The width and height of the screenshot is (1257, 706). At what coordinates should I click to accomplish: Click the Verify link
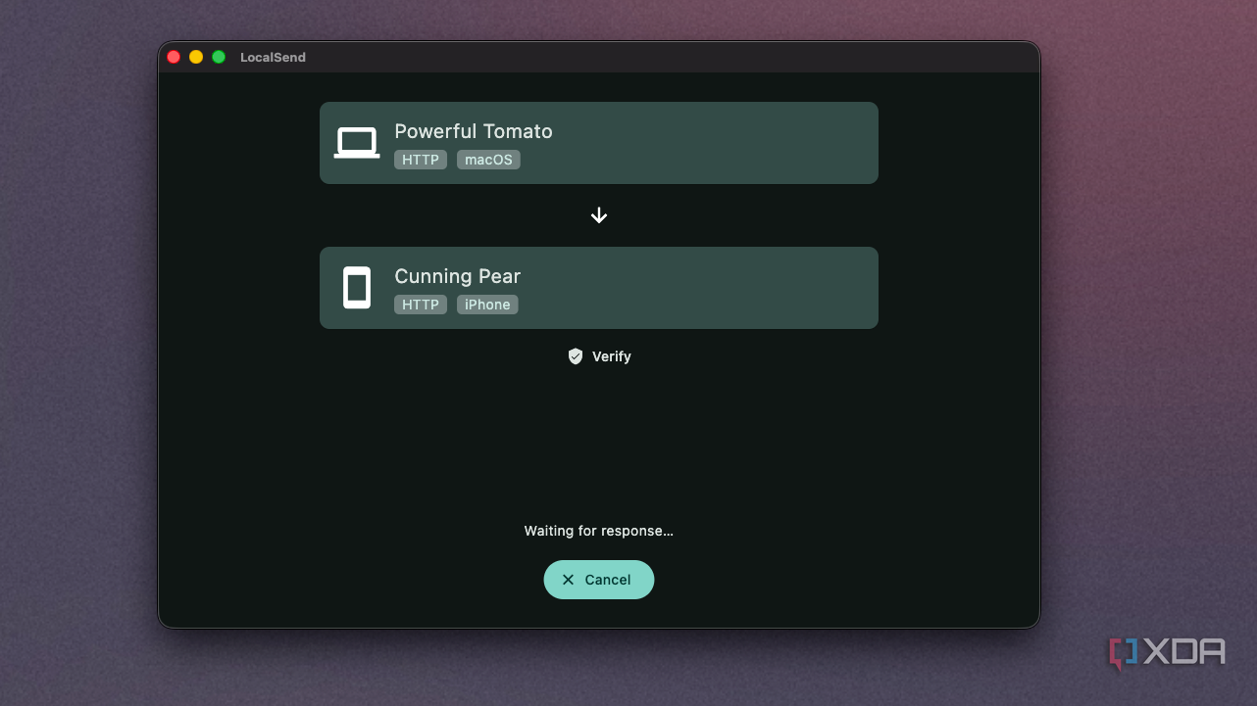(599, 356)
